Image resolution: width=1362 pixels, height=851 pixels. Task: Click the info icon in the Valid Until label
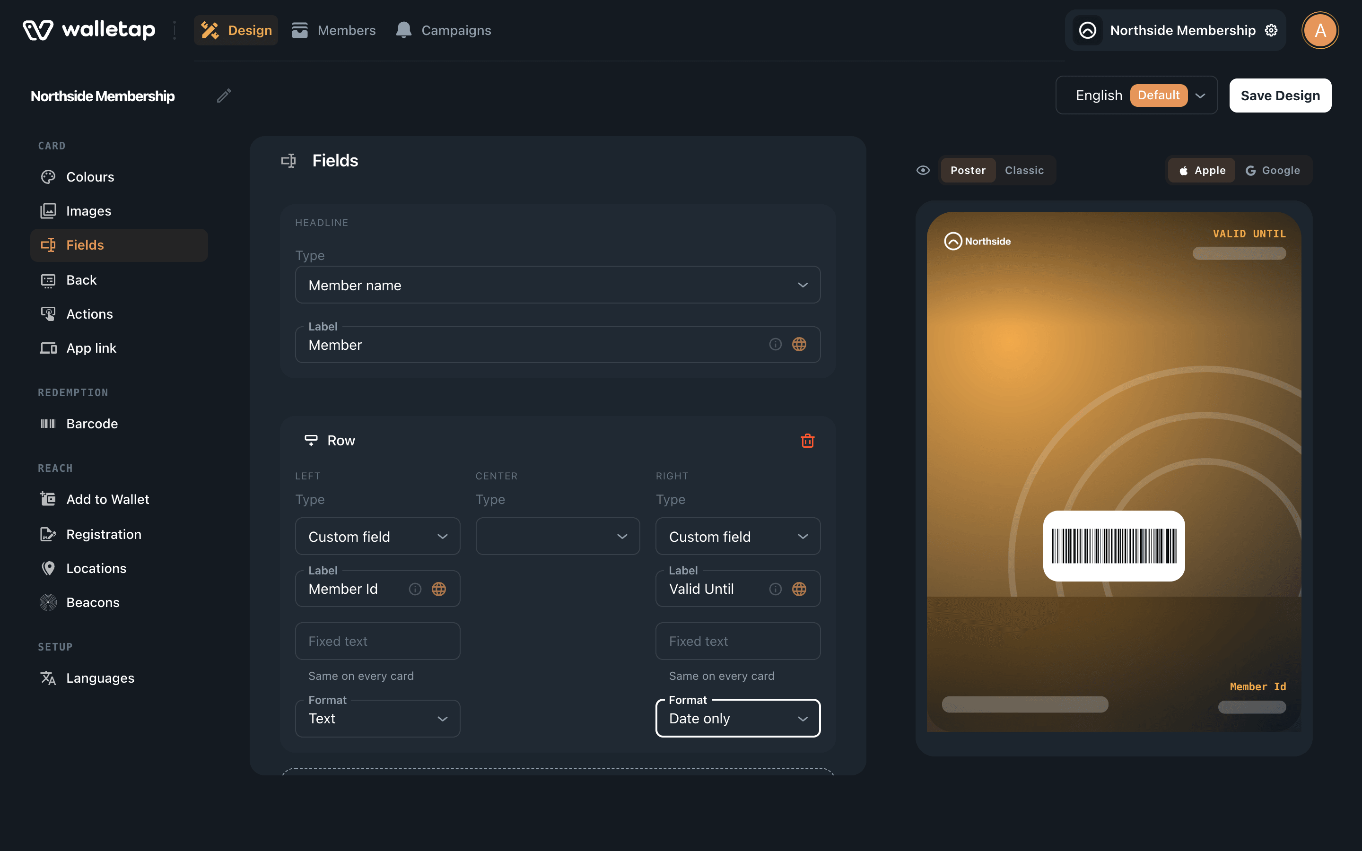click(x=776, y=589)
